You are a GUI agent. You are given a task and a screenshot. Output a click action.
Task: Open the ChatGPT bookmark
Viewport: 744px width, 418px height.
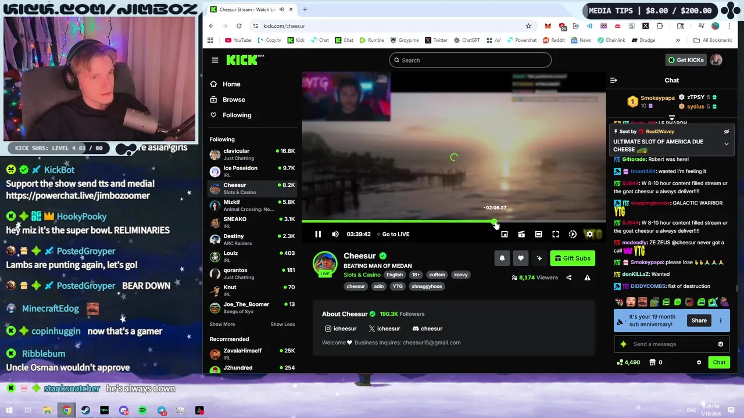pyautogui.click(x=467, y=40)
